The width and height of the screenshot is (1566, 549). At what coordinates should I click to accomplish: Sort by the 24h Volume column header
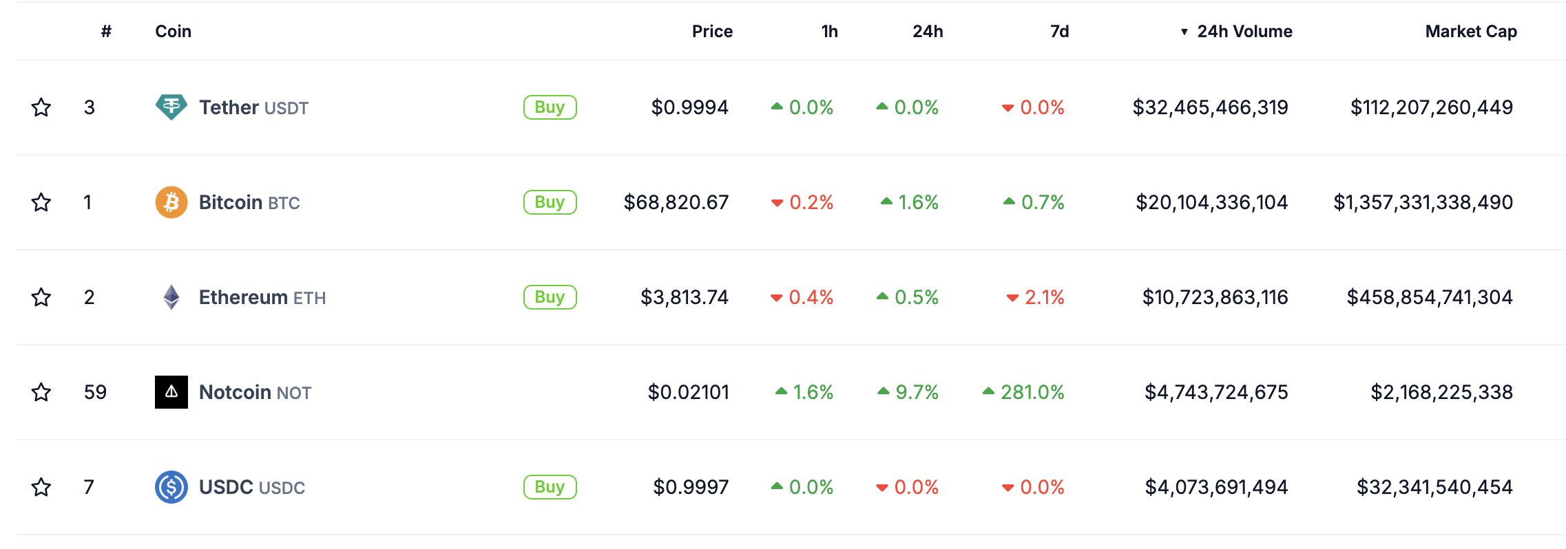[x=1244, y=32]
